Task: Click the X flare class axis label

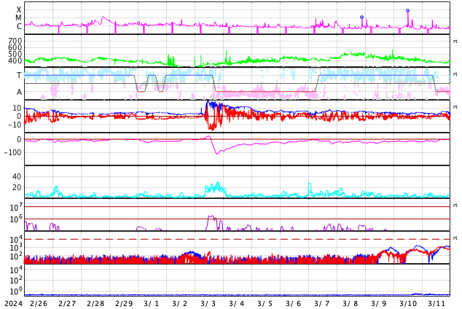Action: pyautogui.click(x=19, y=10)
